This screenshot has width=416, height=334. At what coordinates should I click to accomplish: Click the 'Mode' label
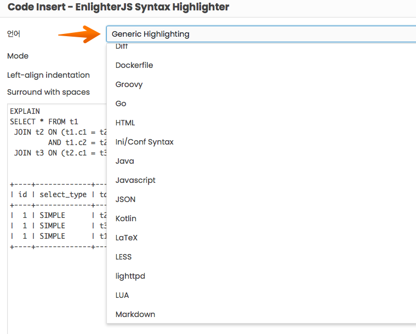[x=18, y=56]
